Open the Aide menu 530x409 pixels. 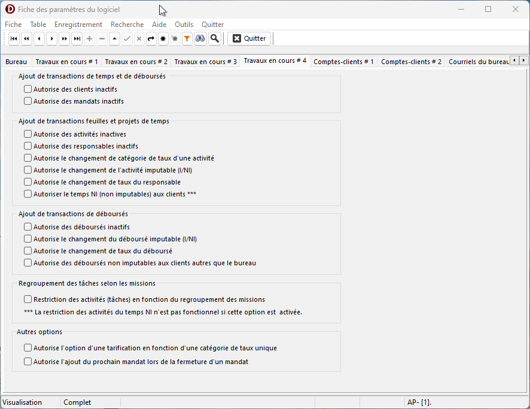[x=159, y=25]
